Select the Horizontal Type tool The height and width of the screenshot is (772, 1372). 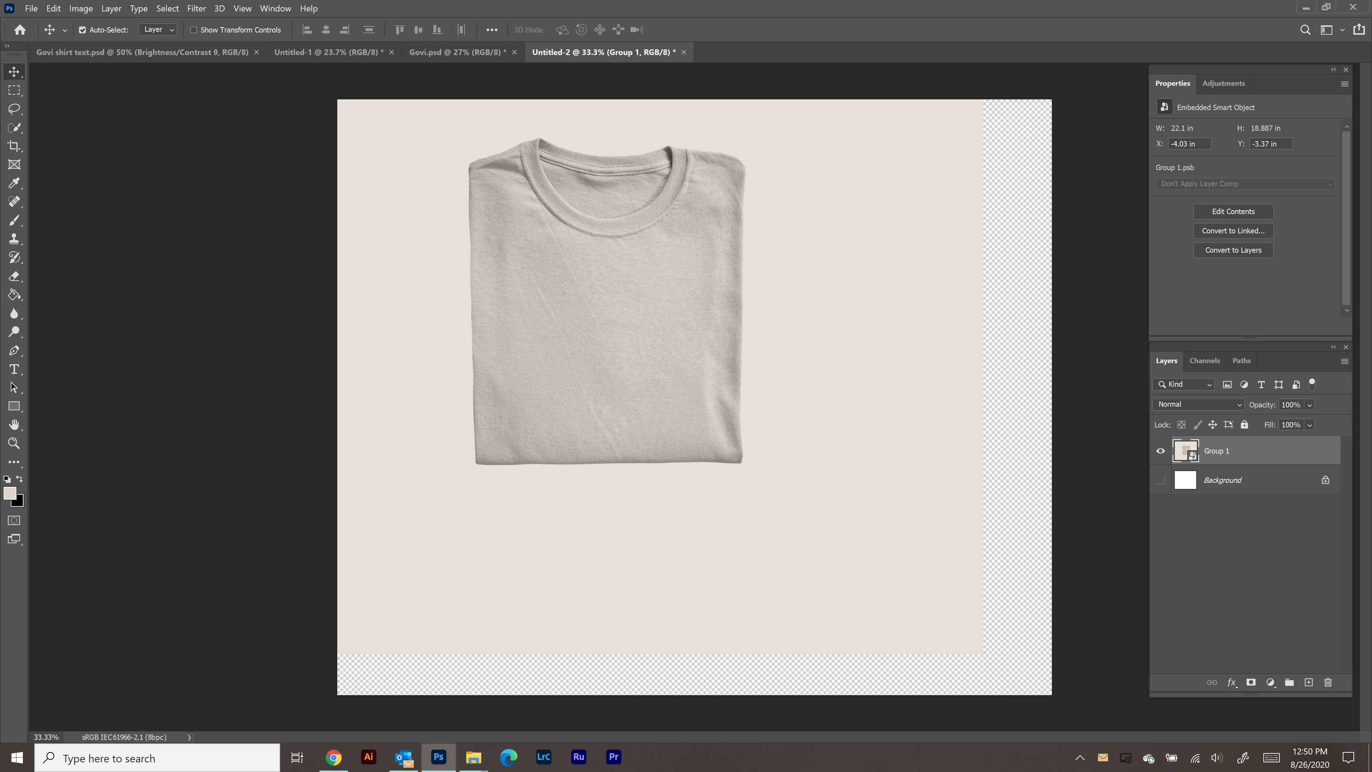coord(14,369)
